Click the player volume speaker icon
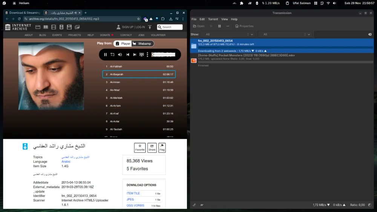 [x=120, y=55]
